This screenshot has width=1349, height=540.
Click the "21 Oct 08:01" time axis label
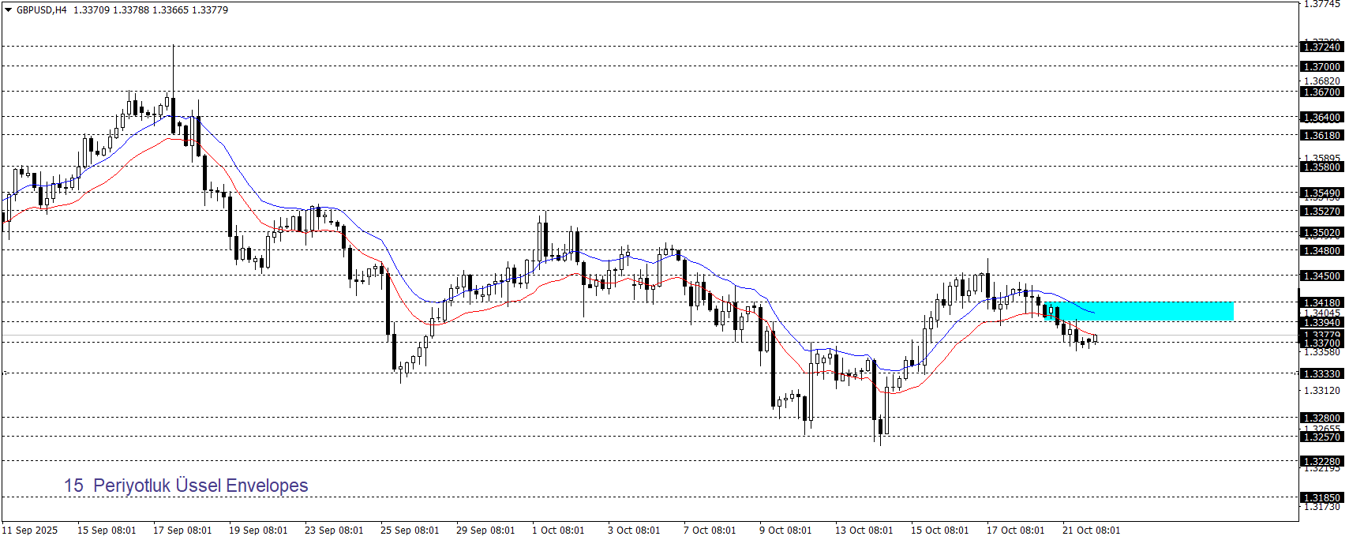[x=1091, y=531]
